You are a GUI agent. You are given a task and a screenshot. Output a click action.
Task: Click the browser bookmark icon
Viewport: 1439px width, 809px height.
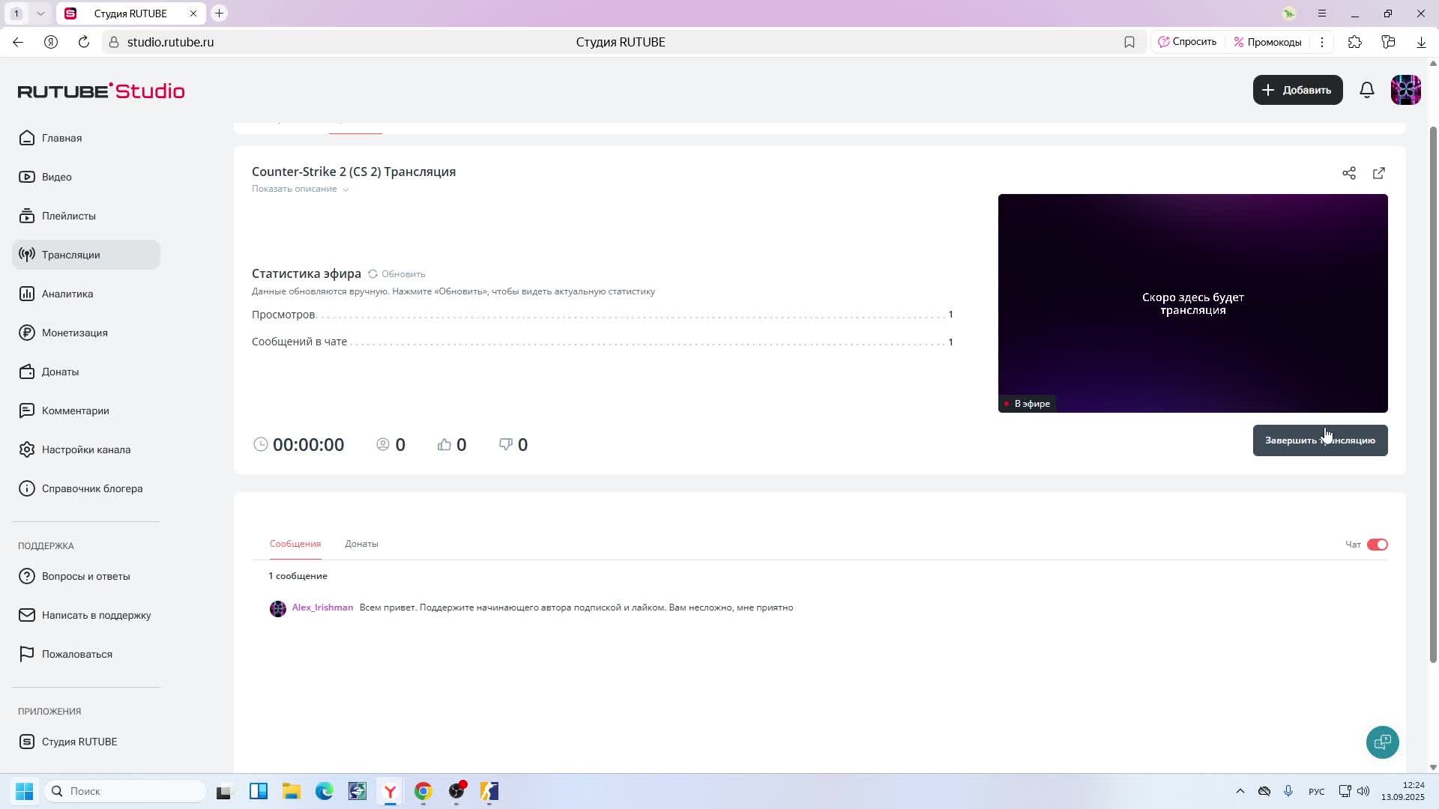[1129, 42]
